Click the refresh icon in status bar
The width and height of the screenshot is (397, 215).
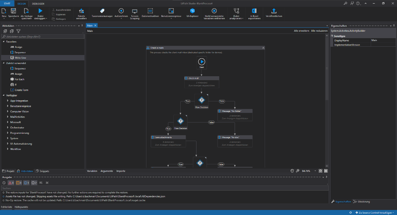tap(350, 212)
